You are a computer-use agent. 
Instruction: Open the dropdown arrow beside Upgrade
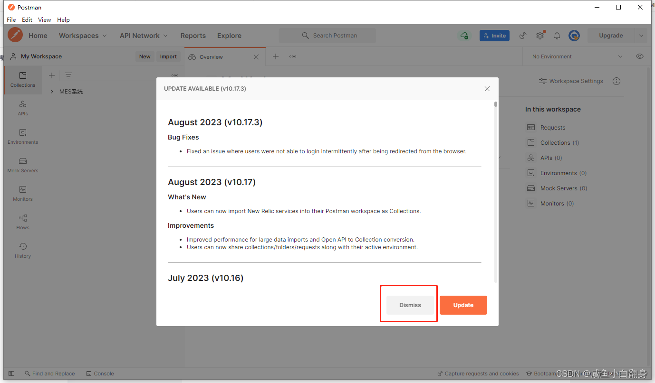coord(641,36)
